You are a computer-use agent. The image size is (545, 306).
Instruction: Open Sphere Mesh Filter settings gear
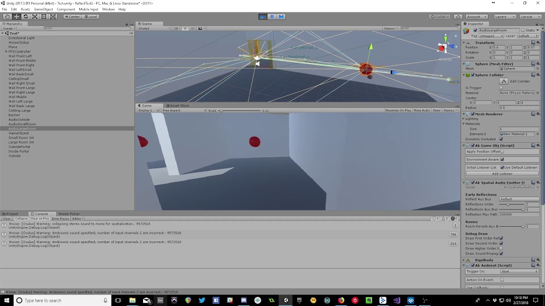click(538, 64)
